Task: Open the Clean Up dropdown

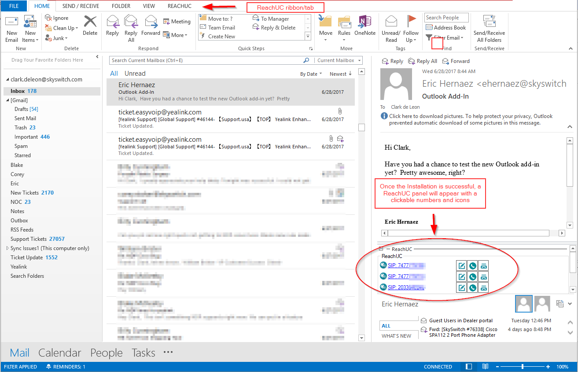Action: (62, 28)
